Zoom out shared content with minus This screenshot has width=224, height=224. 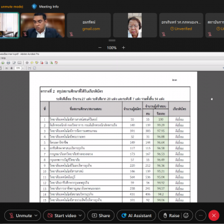[100, 48]
